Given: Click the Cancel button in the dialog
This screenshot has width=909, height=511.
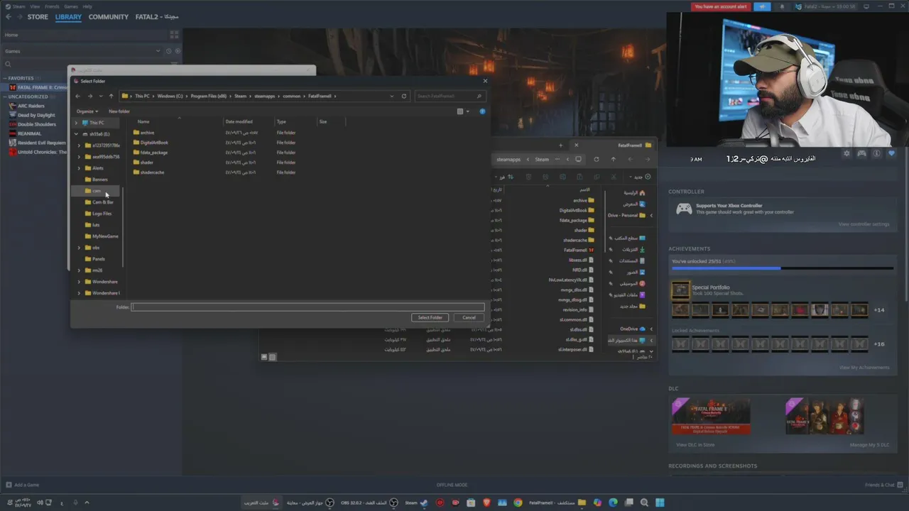Looking at the screenshot, I should pos(469,317).
